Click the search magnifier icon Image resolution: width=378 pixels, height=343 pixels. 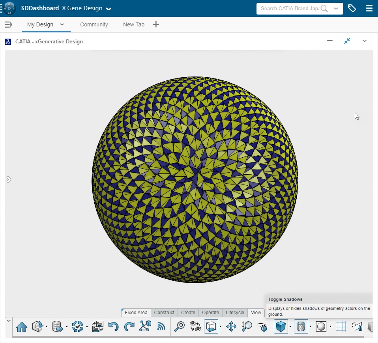[324, 8]
